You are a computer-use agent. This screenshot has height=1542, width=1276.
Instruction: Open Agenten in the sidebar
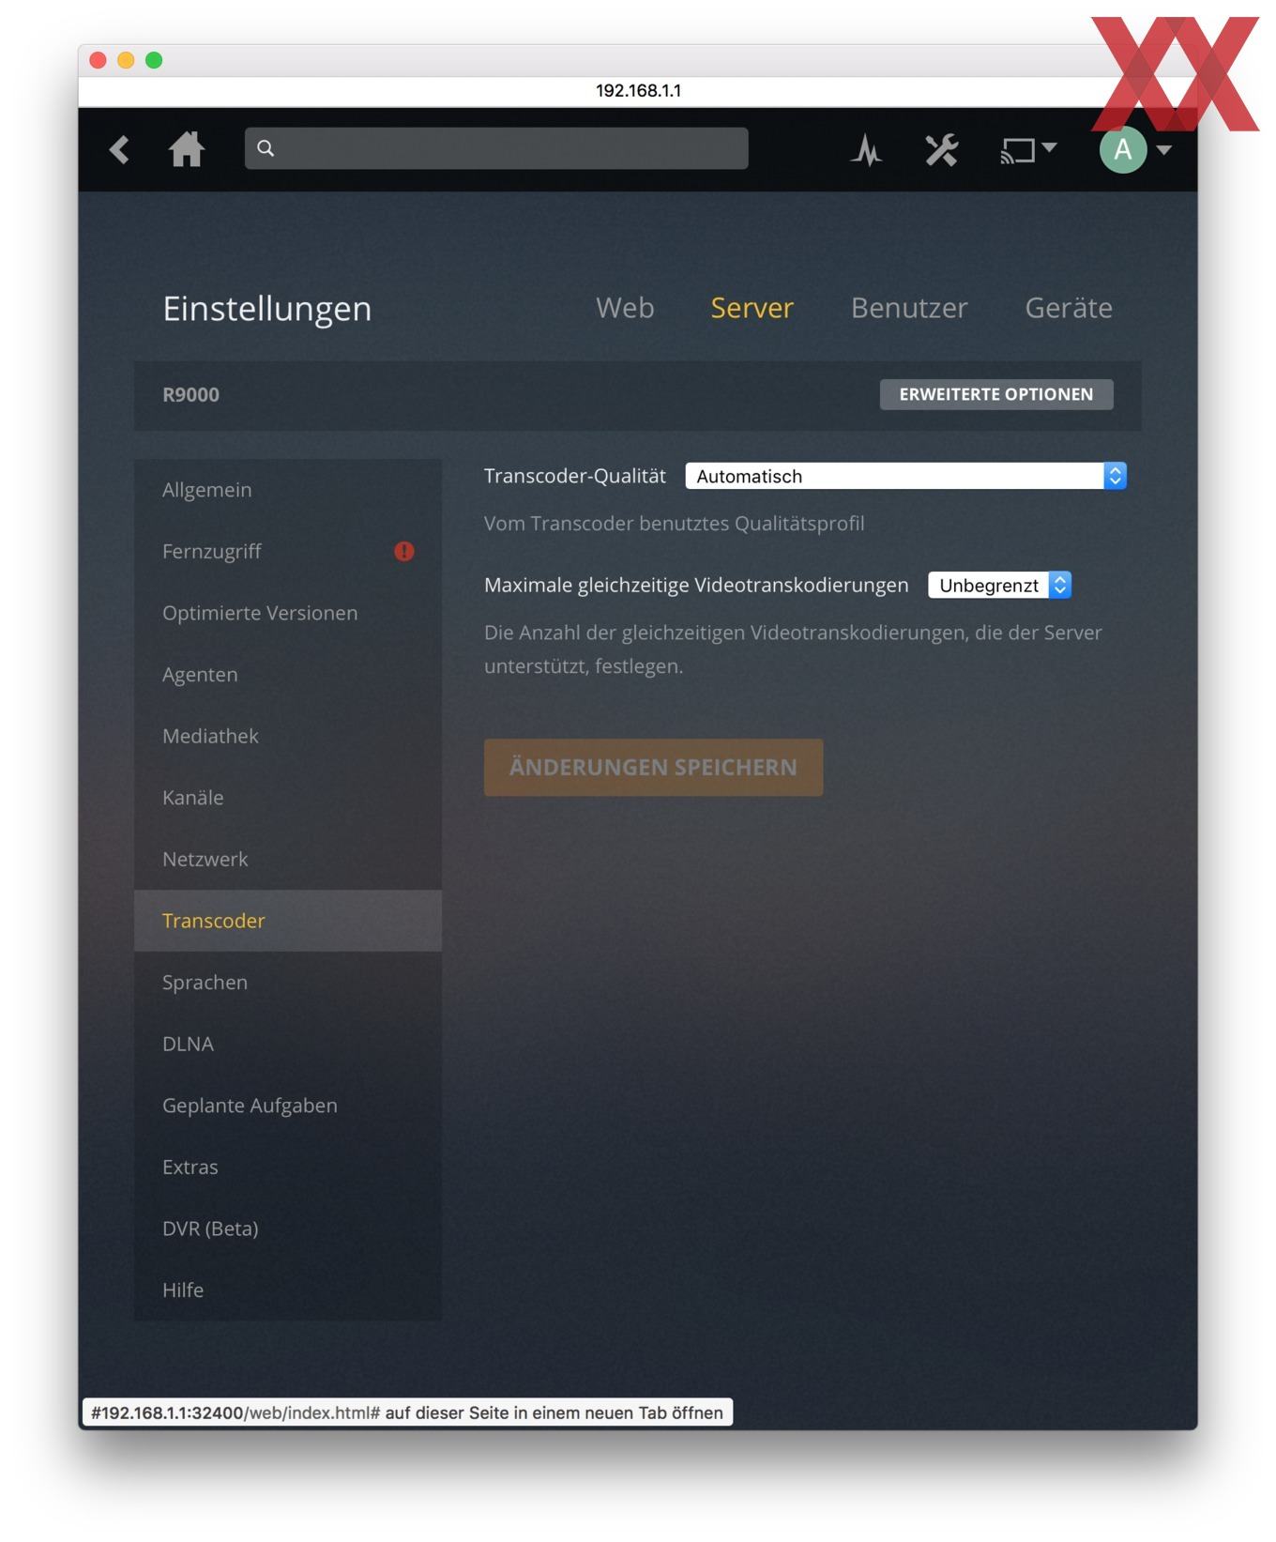[288, 675]
